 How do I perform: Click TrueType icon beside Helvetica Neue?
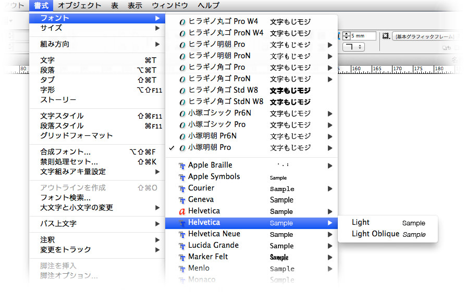click(x=182, y=235)
